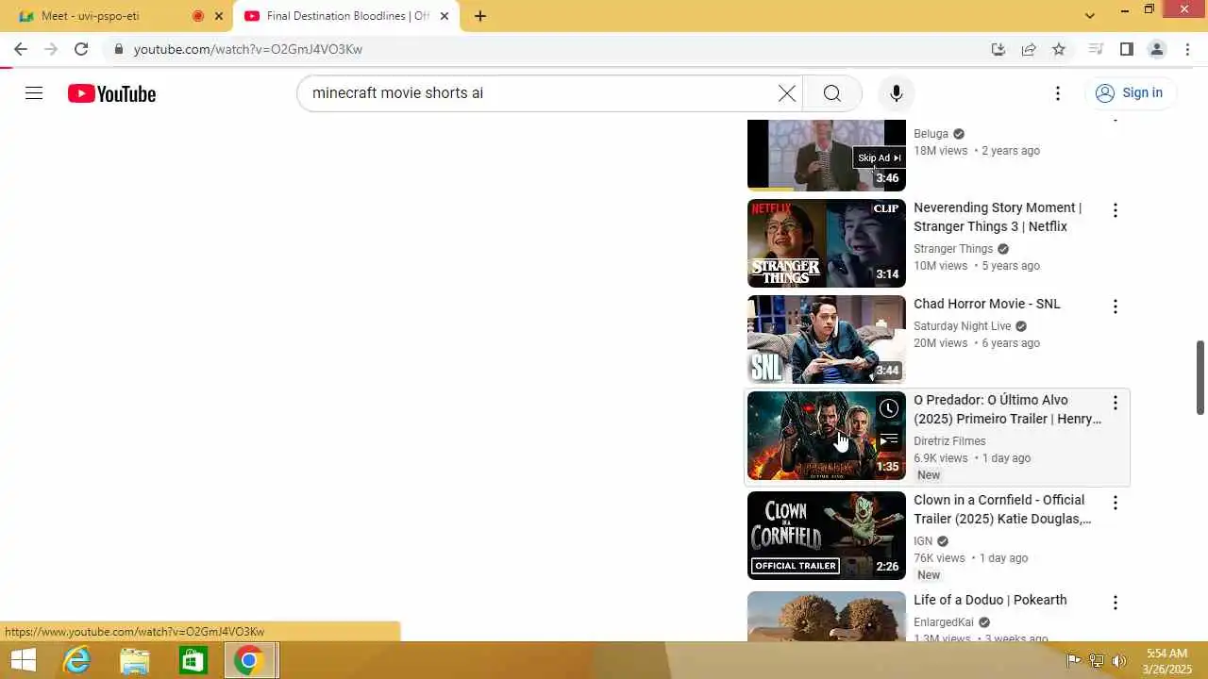Open Chrome three-dot menu

(x=1187, y=49)
